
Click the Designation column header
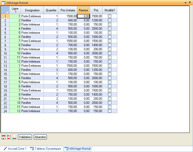click(32, 10)
